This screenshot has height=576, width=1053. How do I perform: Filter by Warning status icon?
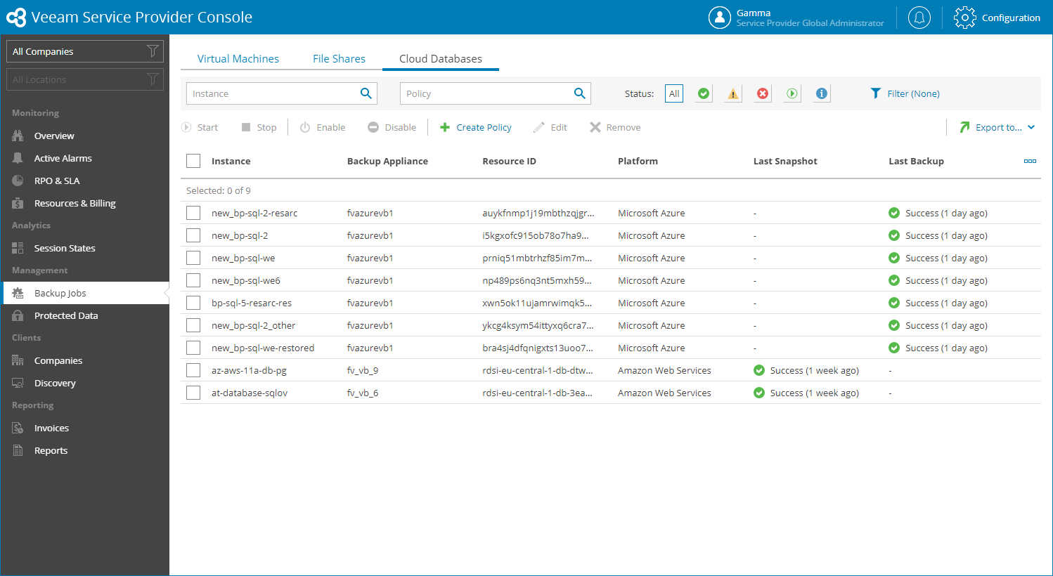[733, 93]
